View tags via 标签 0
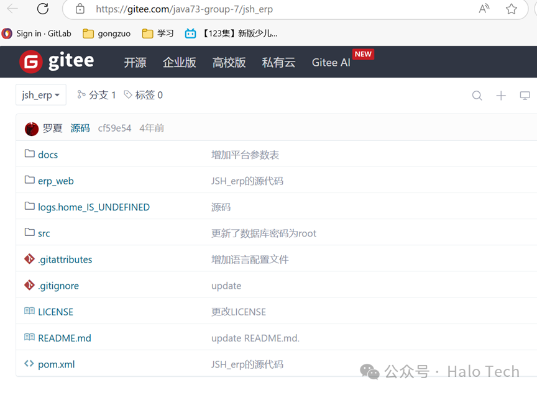The image size is (537, 393). (143, 95)
